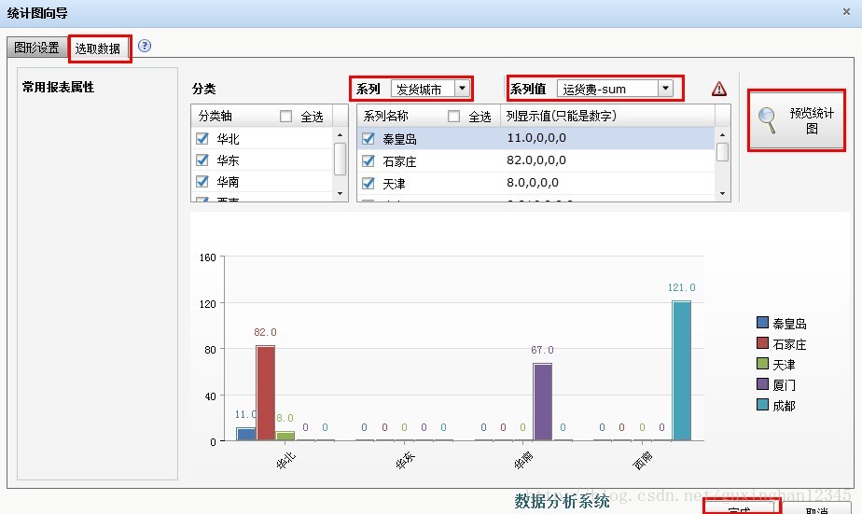Image resolution: width=862 pixels, height=514 pixels.
Task: Click the 取消 button
Action: tap(816, 508)
